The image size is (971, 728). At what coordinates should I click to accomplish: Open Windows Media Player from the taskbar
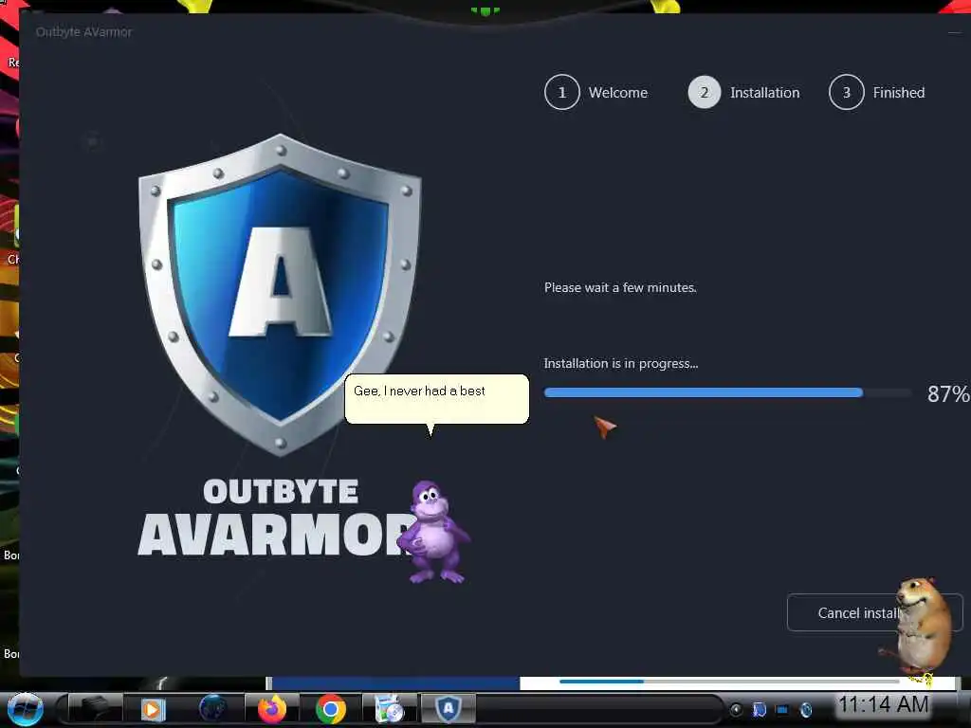(x=153, y=709)
